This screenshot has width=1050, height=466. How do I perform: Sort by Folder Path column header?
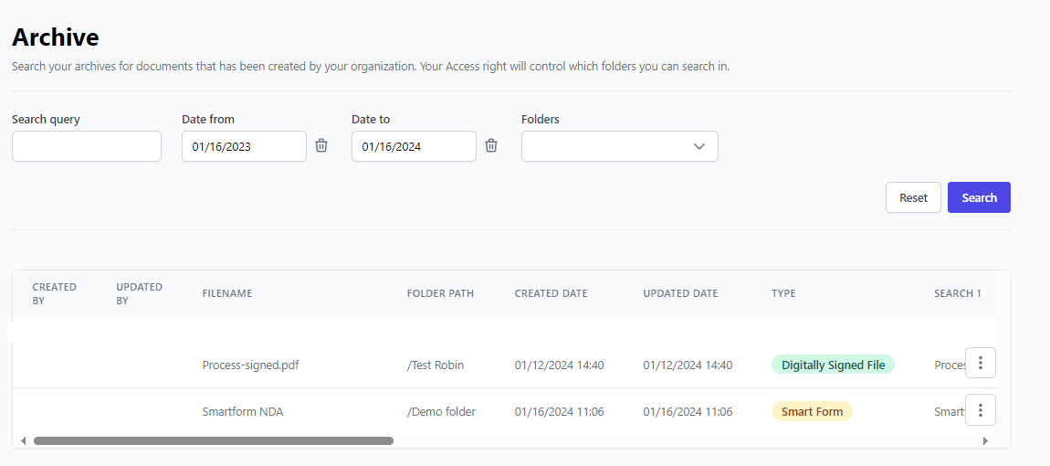click(440, 293)
